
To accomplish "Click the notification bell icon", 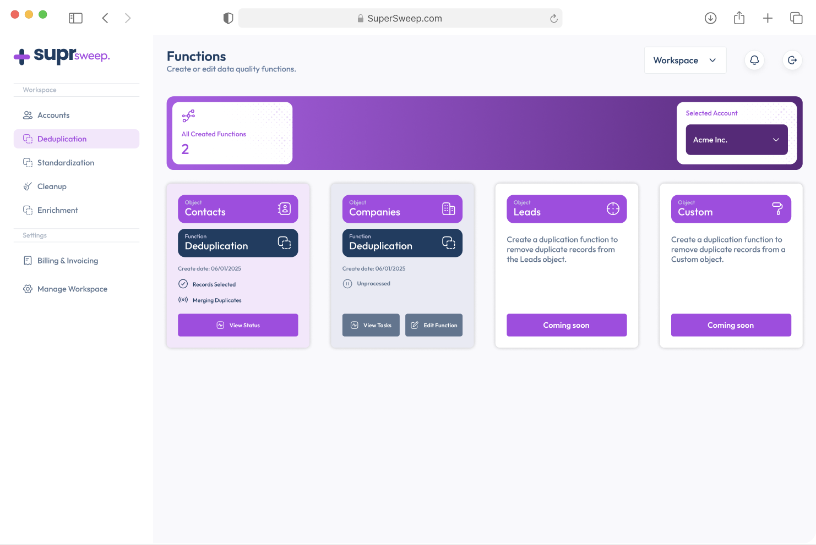I will 754,60.
